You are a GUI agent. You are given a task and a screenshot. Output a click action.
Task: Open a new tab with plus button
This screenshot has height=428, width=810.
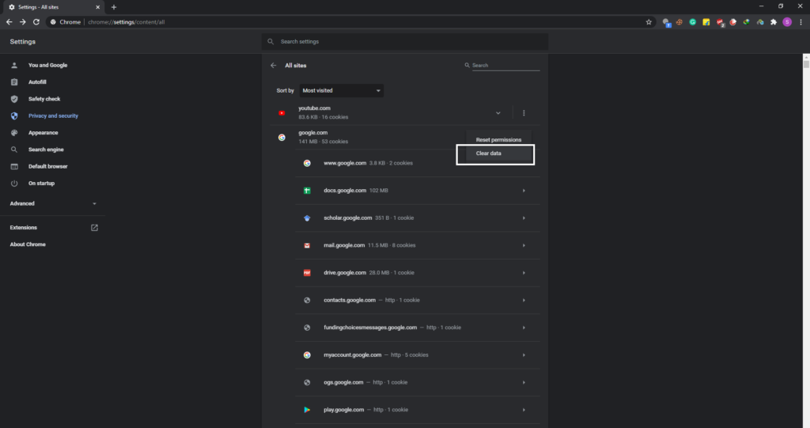coord(114,7)
